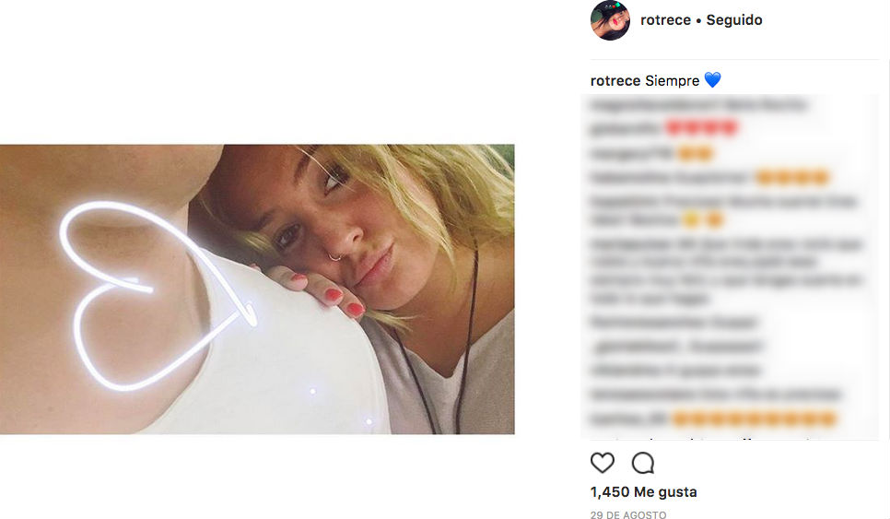Viewport: 890px width, 519px height.
Task: Click the blue heart emoji in caption
Action: (712, 81)
